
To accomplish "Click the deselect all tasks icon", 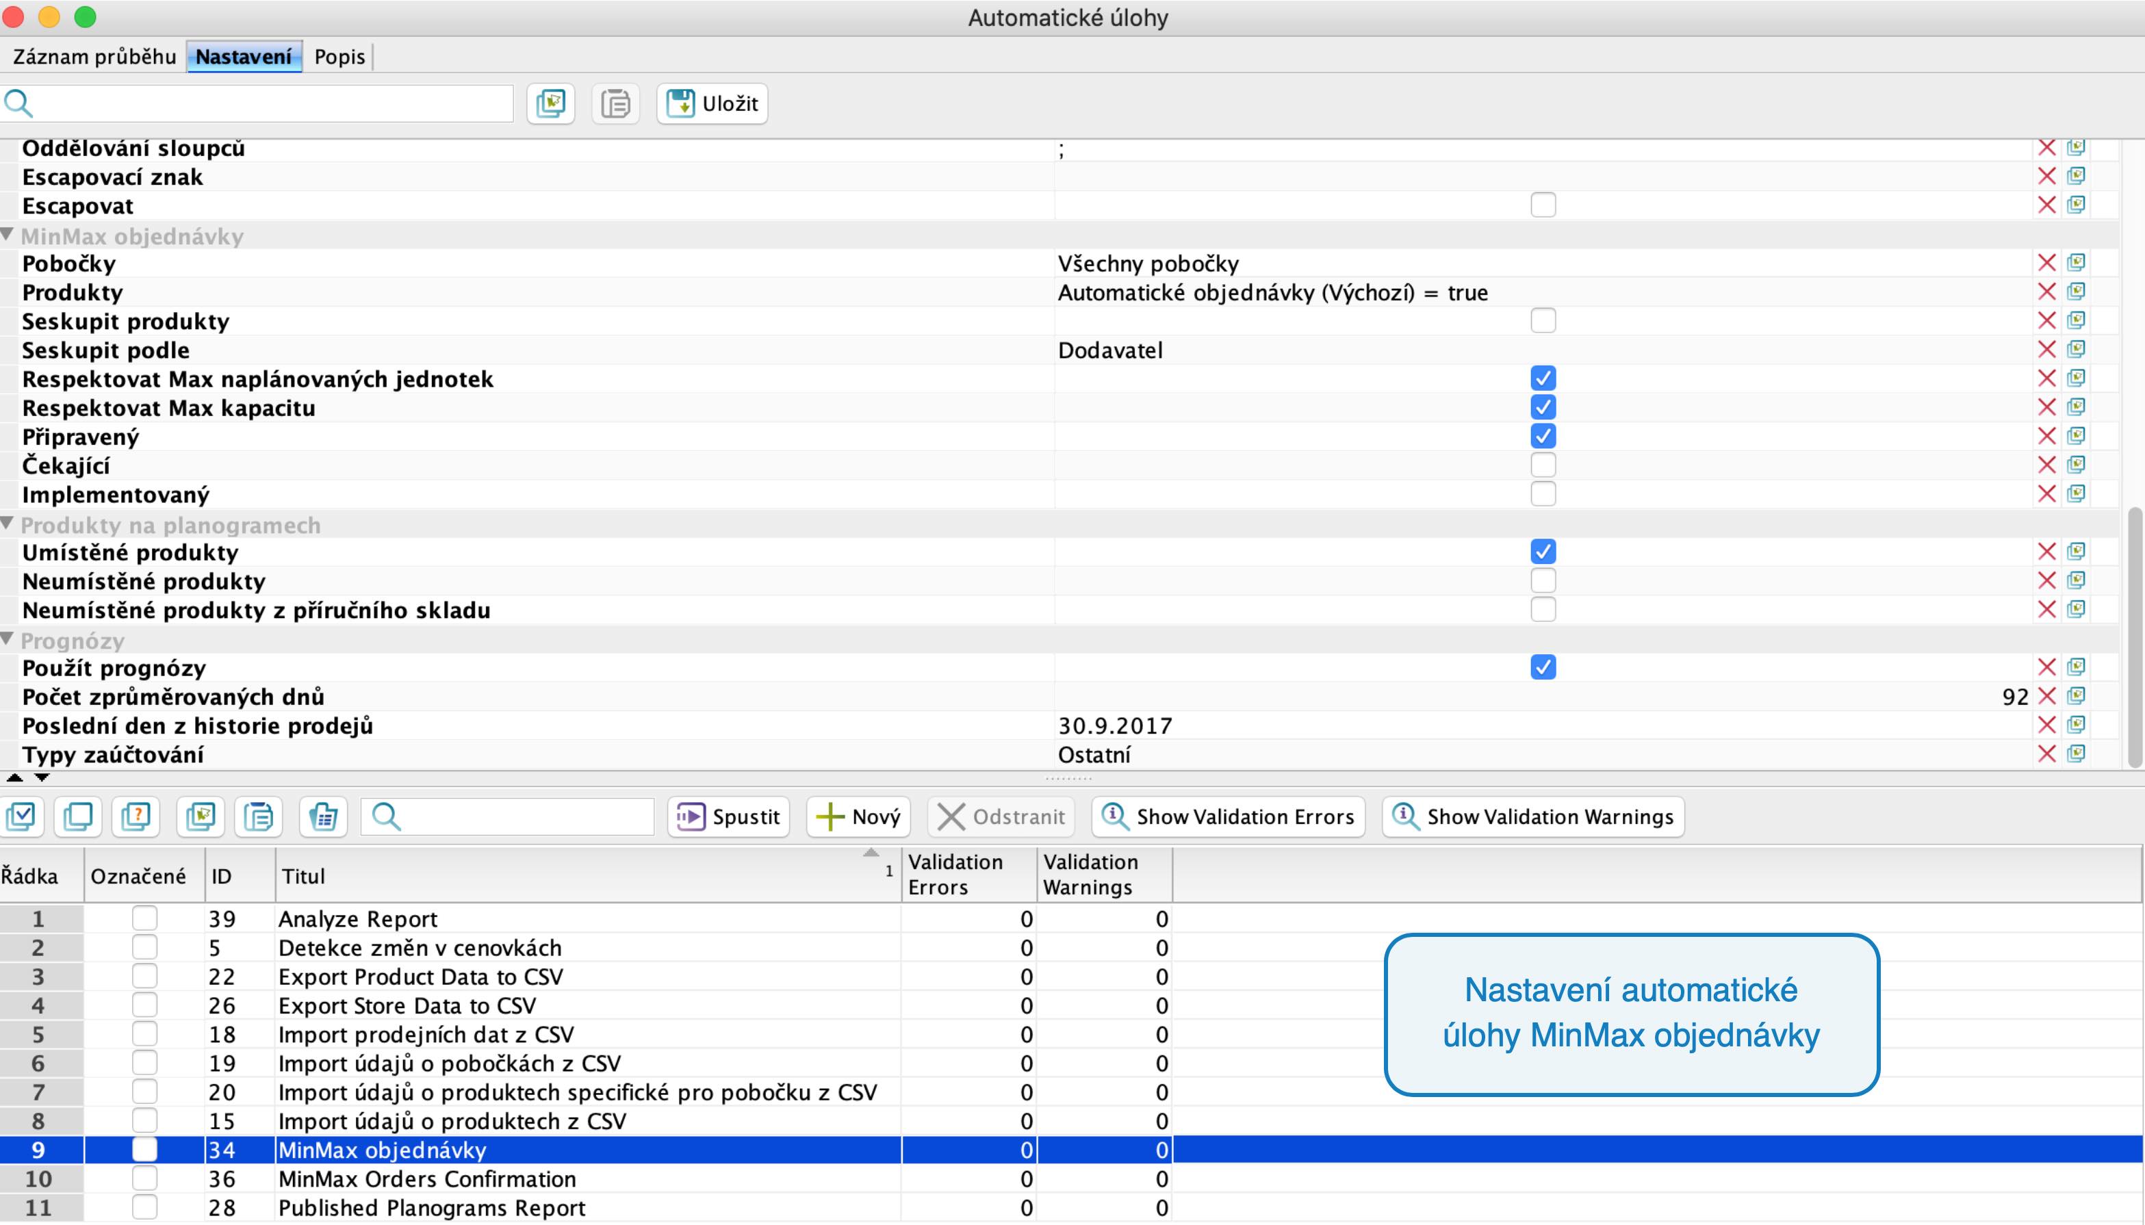I will pos(78,816).
